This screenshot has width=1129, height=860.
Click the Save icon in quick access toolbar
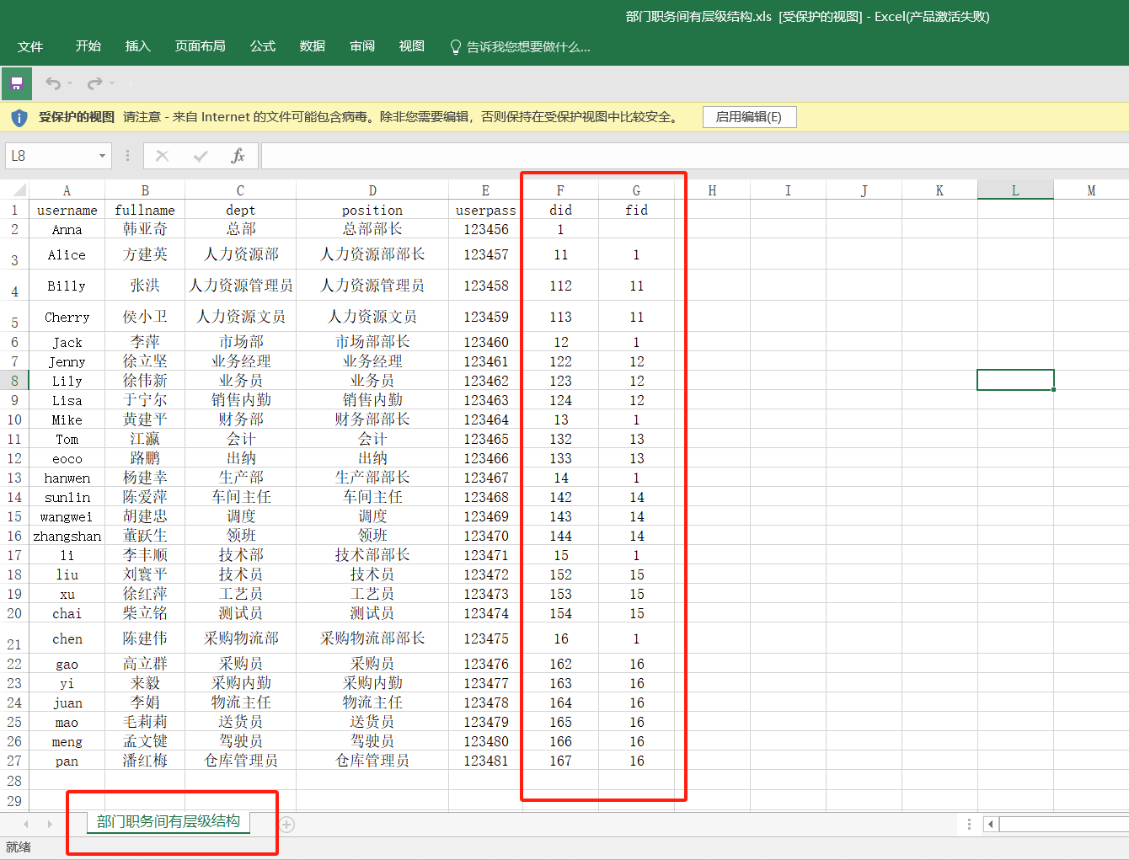(x=16, y=83)
